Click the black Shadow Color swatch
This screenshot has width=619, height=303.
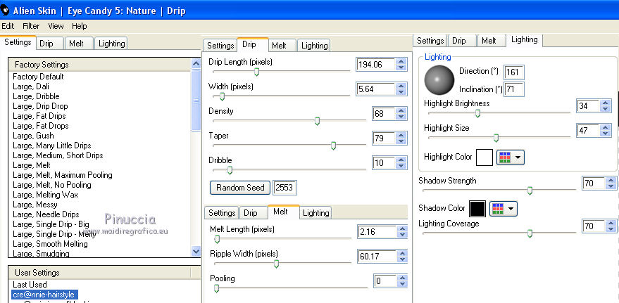click(x=477, y=209)
